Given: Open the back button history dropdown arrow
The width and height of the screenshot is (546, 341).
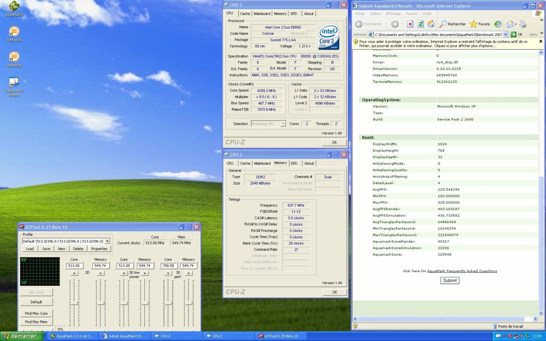Looking at the screenshot, I should click(x=386, y=24).
